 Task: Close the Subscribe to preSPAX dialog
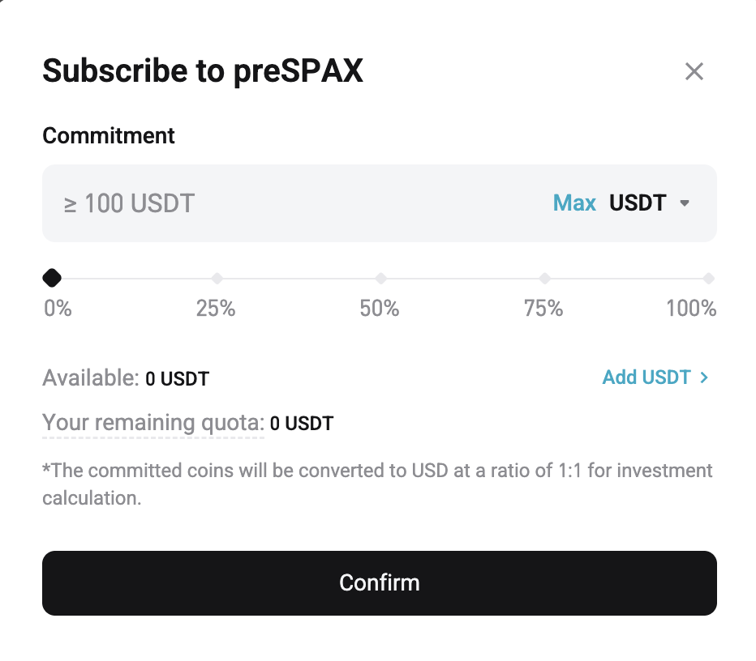coord(694,71)
